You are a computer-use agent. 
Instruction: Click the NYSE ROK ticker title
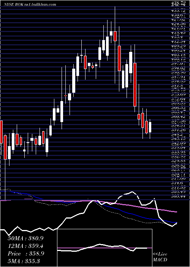click(14, 4)
